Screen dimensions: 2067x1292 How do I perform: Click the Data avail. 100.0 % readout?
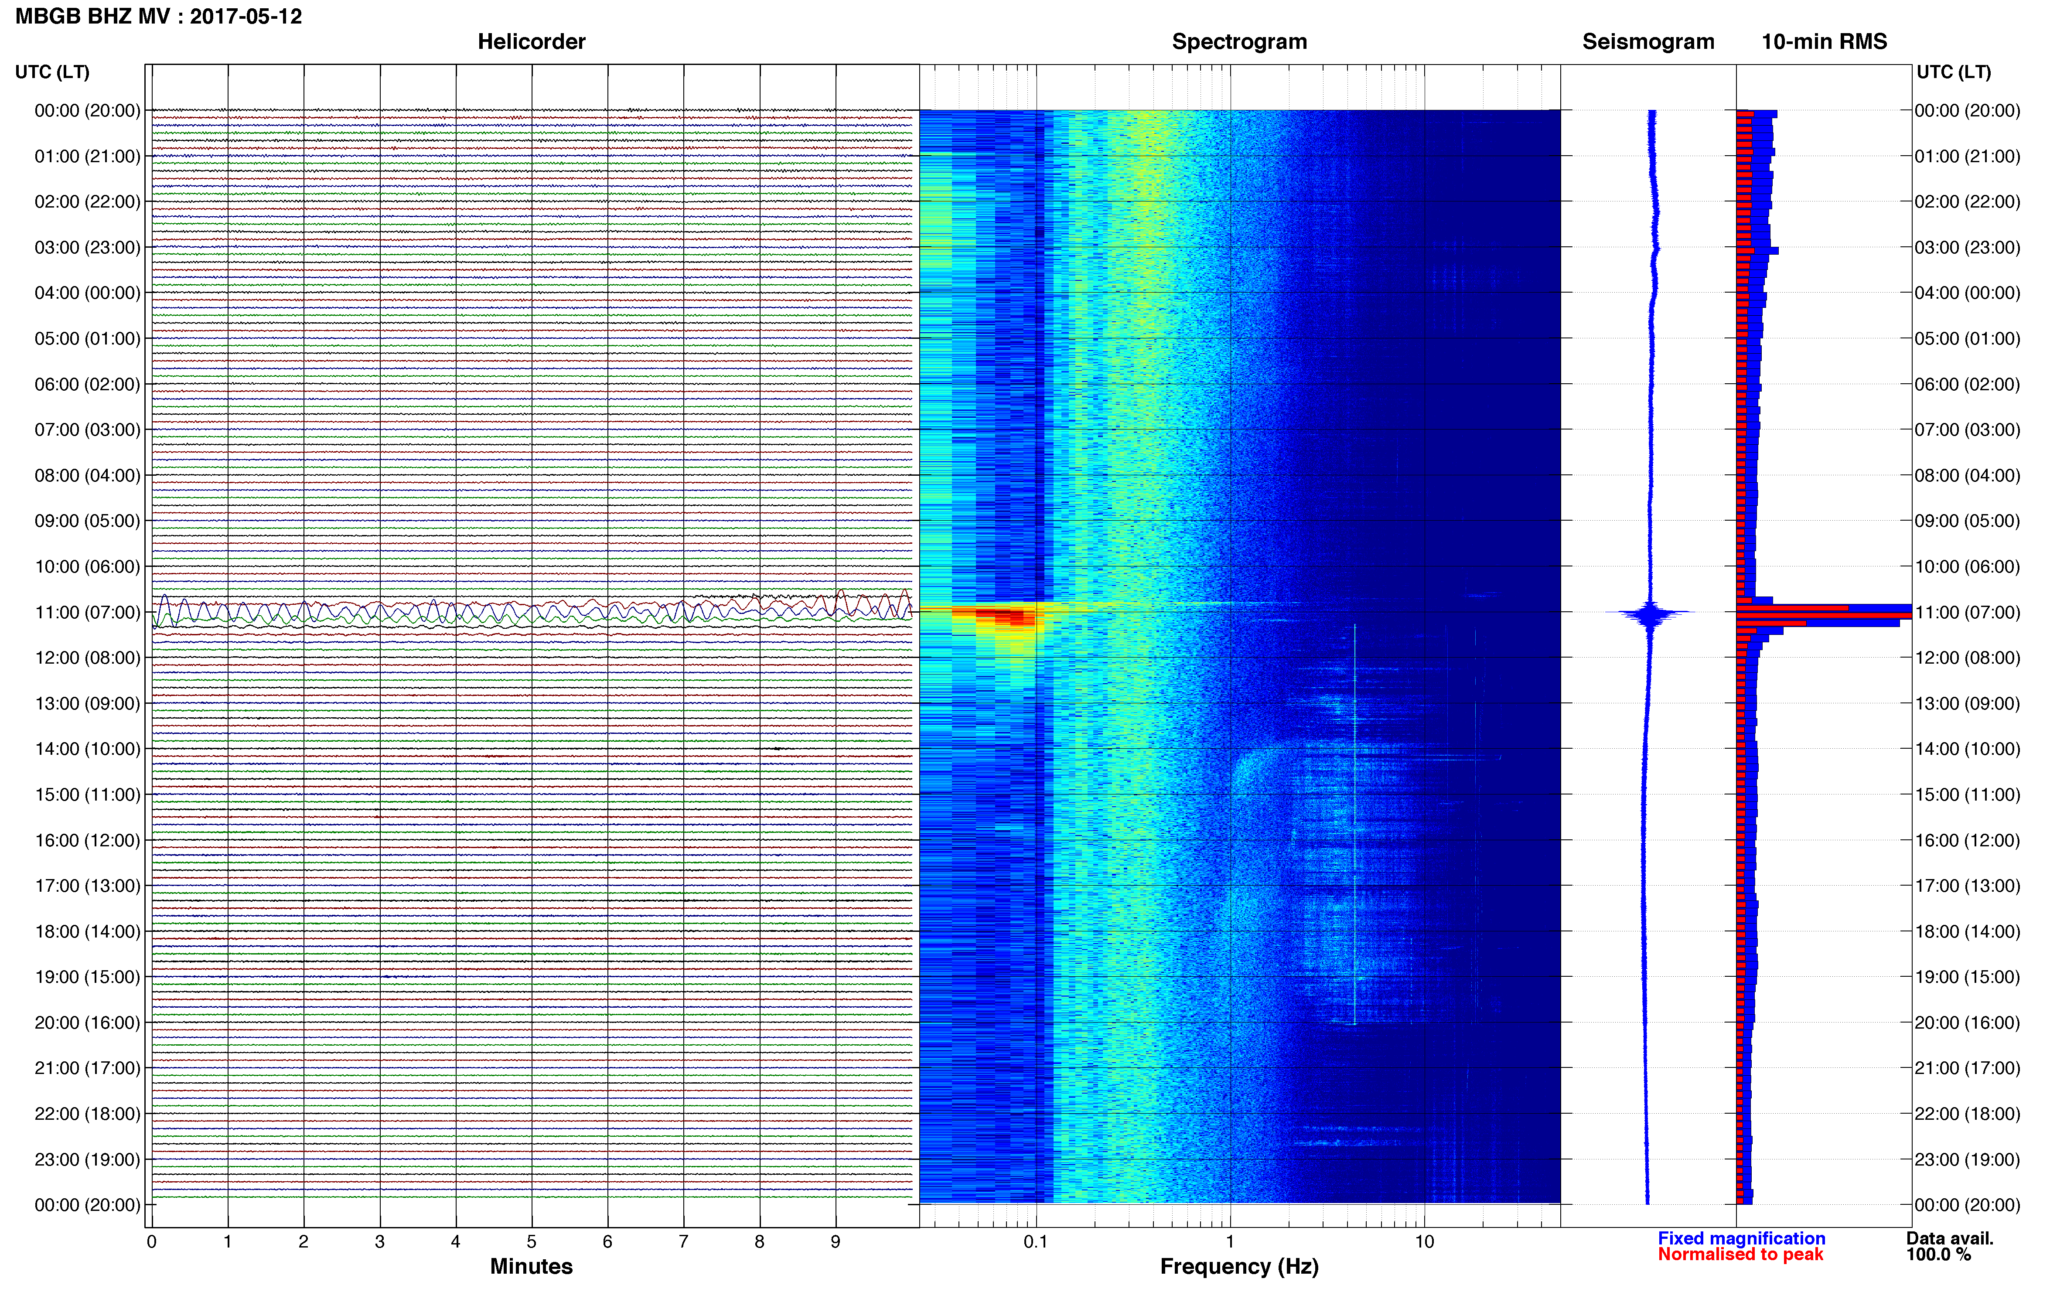[1949, 1246]
